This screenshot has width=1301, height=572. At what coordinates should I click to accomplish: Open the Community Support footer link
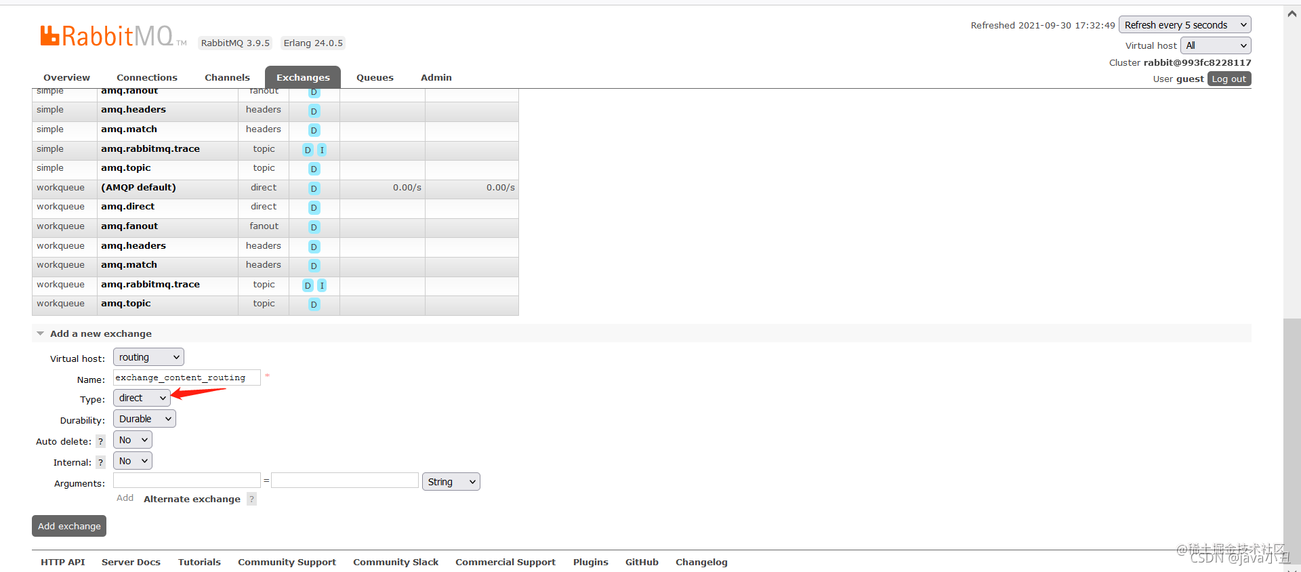pos(287,562)
